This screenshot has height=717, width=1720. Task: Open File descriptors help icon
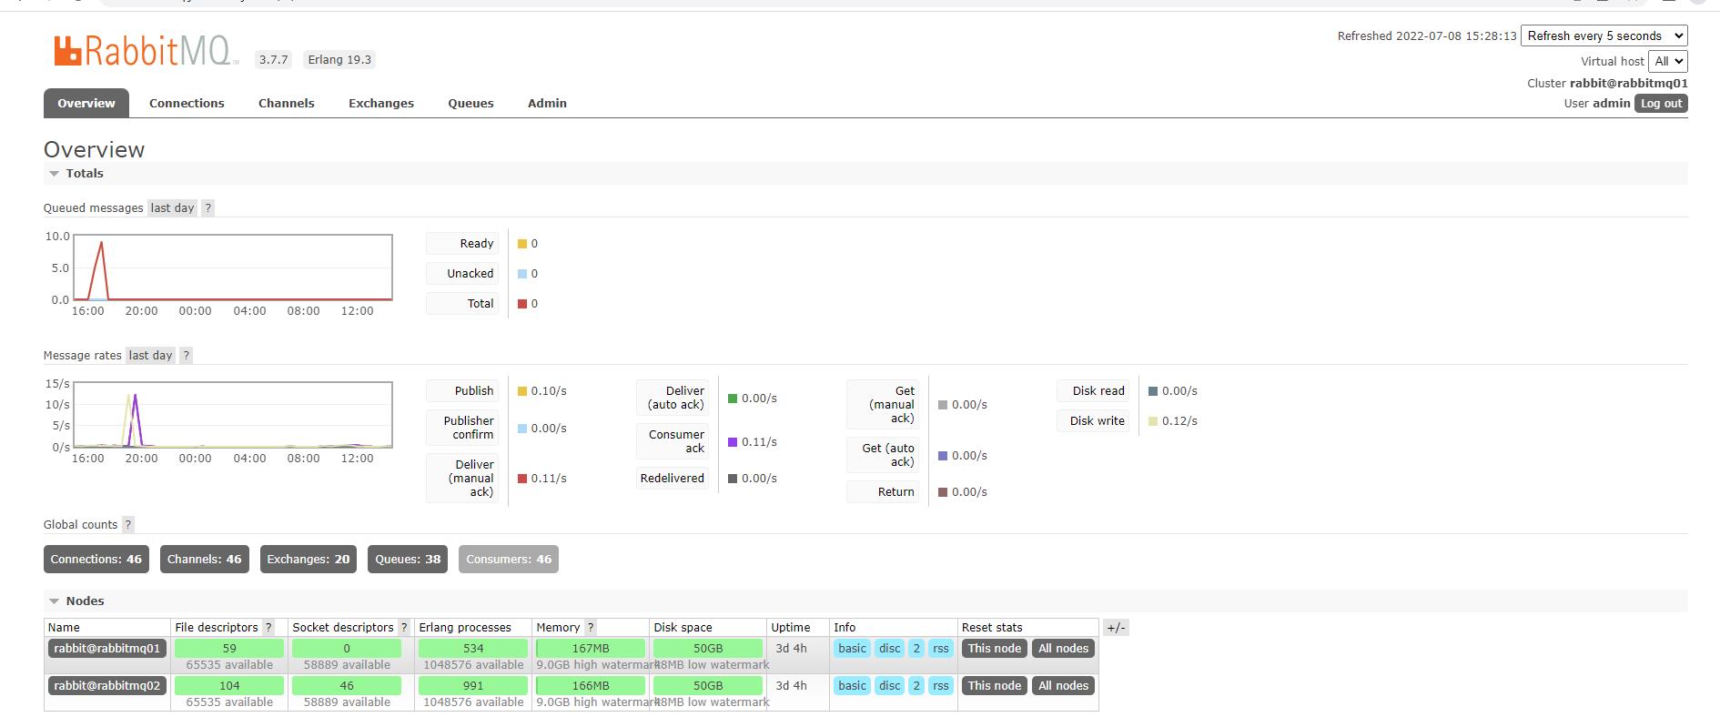pos(268,627)
